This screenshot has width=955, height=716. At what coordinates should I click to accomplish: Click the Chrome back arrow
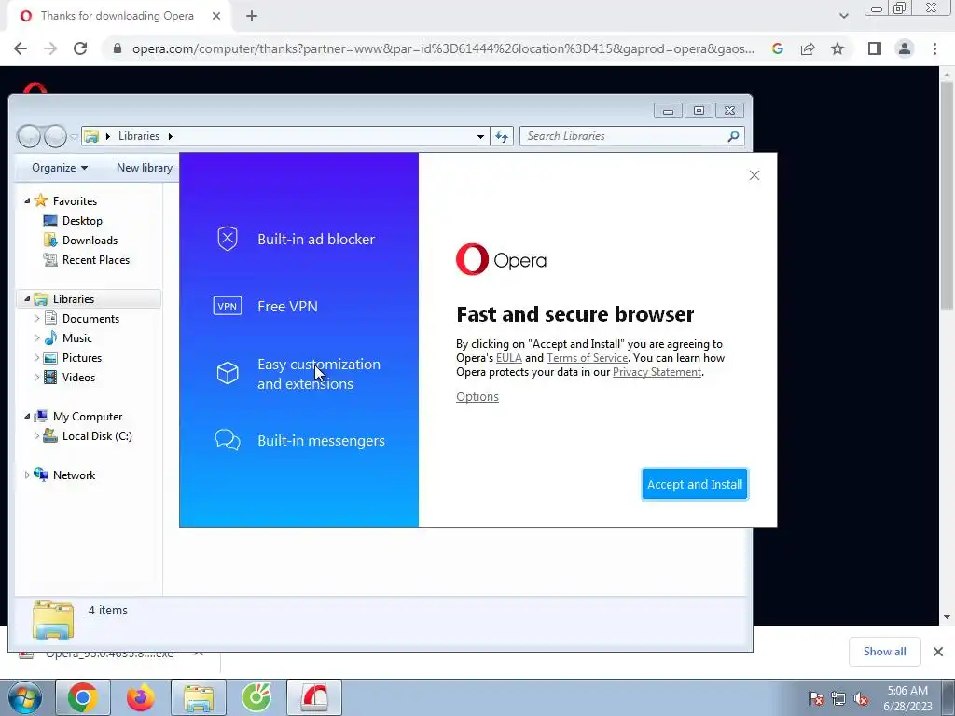coord(21,48)
